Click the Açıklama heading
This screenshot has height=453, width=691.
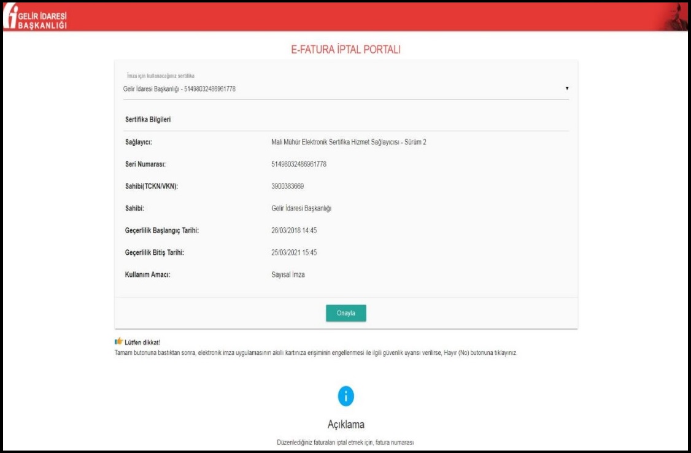[345, 425]
